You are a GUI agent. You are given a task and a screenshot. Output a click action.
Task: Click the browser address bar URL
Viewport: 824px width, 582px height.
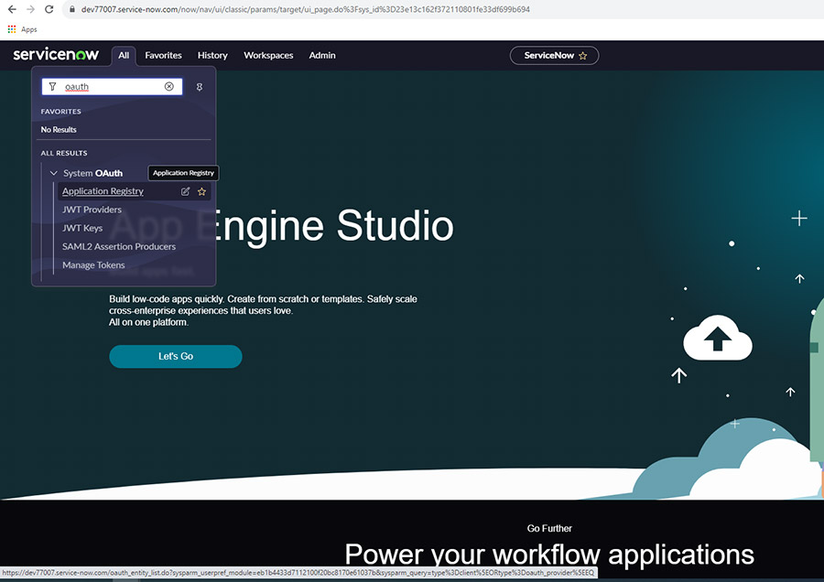[x=305, y=9]
